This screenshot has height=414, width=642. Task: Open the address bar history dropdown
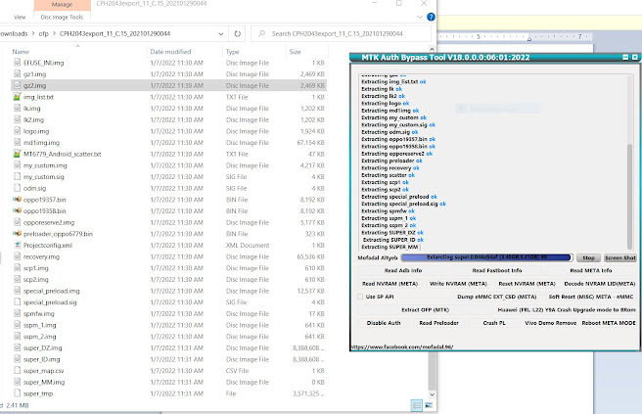[x=221, y=34]
